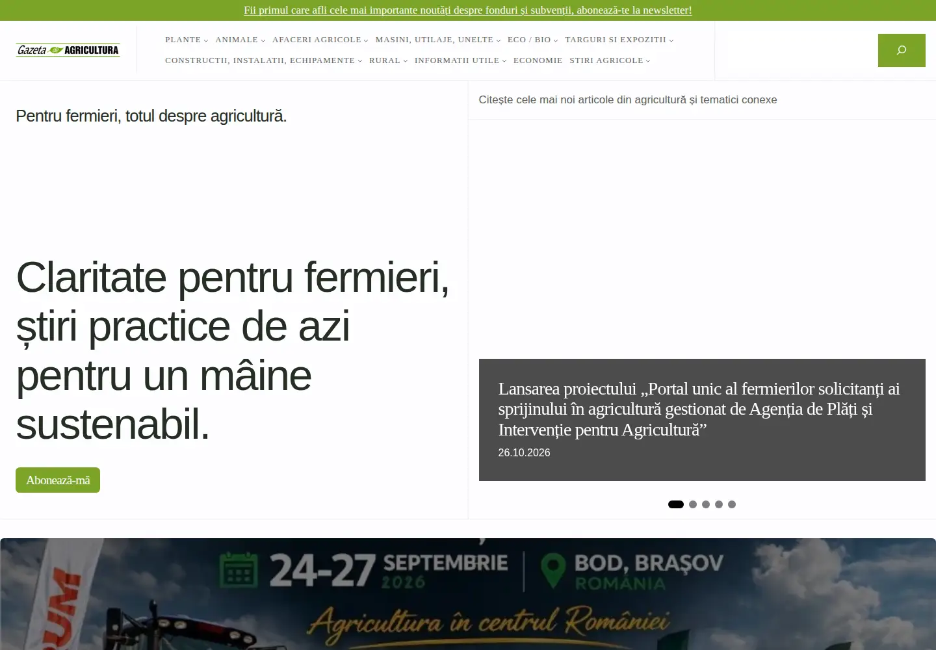Expand the INFORMATII UTILE chevron

pyautogui.click(x=504, y=61)
